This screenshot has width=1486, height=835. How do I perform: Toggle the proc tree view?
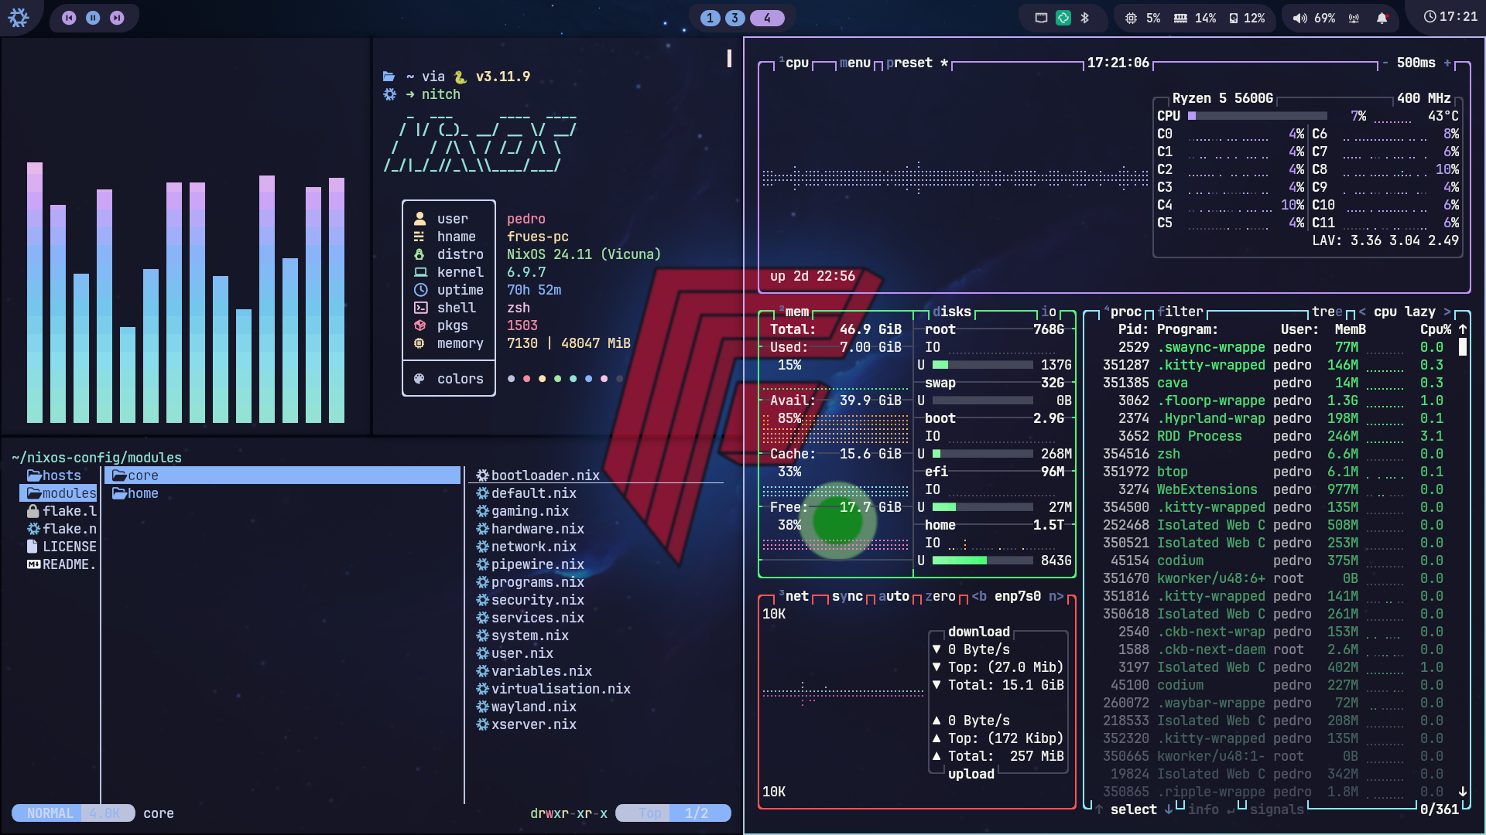1327,312
